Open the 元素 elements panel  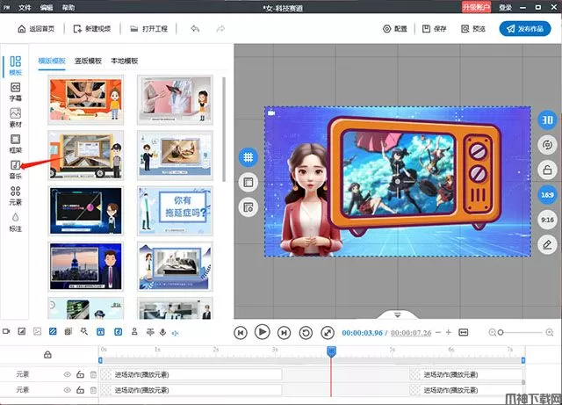(15, 195)
